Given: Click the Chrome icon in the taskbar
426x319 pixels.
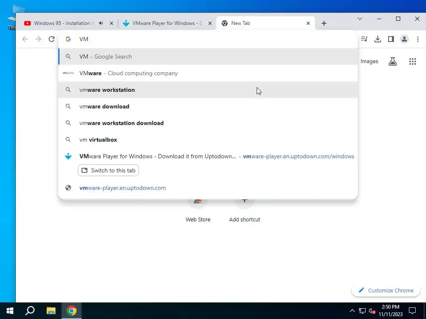Looking at the screenshot, I should coord(72,311).
